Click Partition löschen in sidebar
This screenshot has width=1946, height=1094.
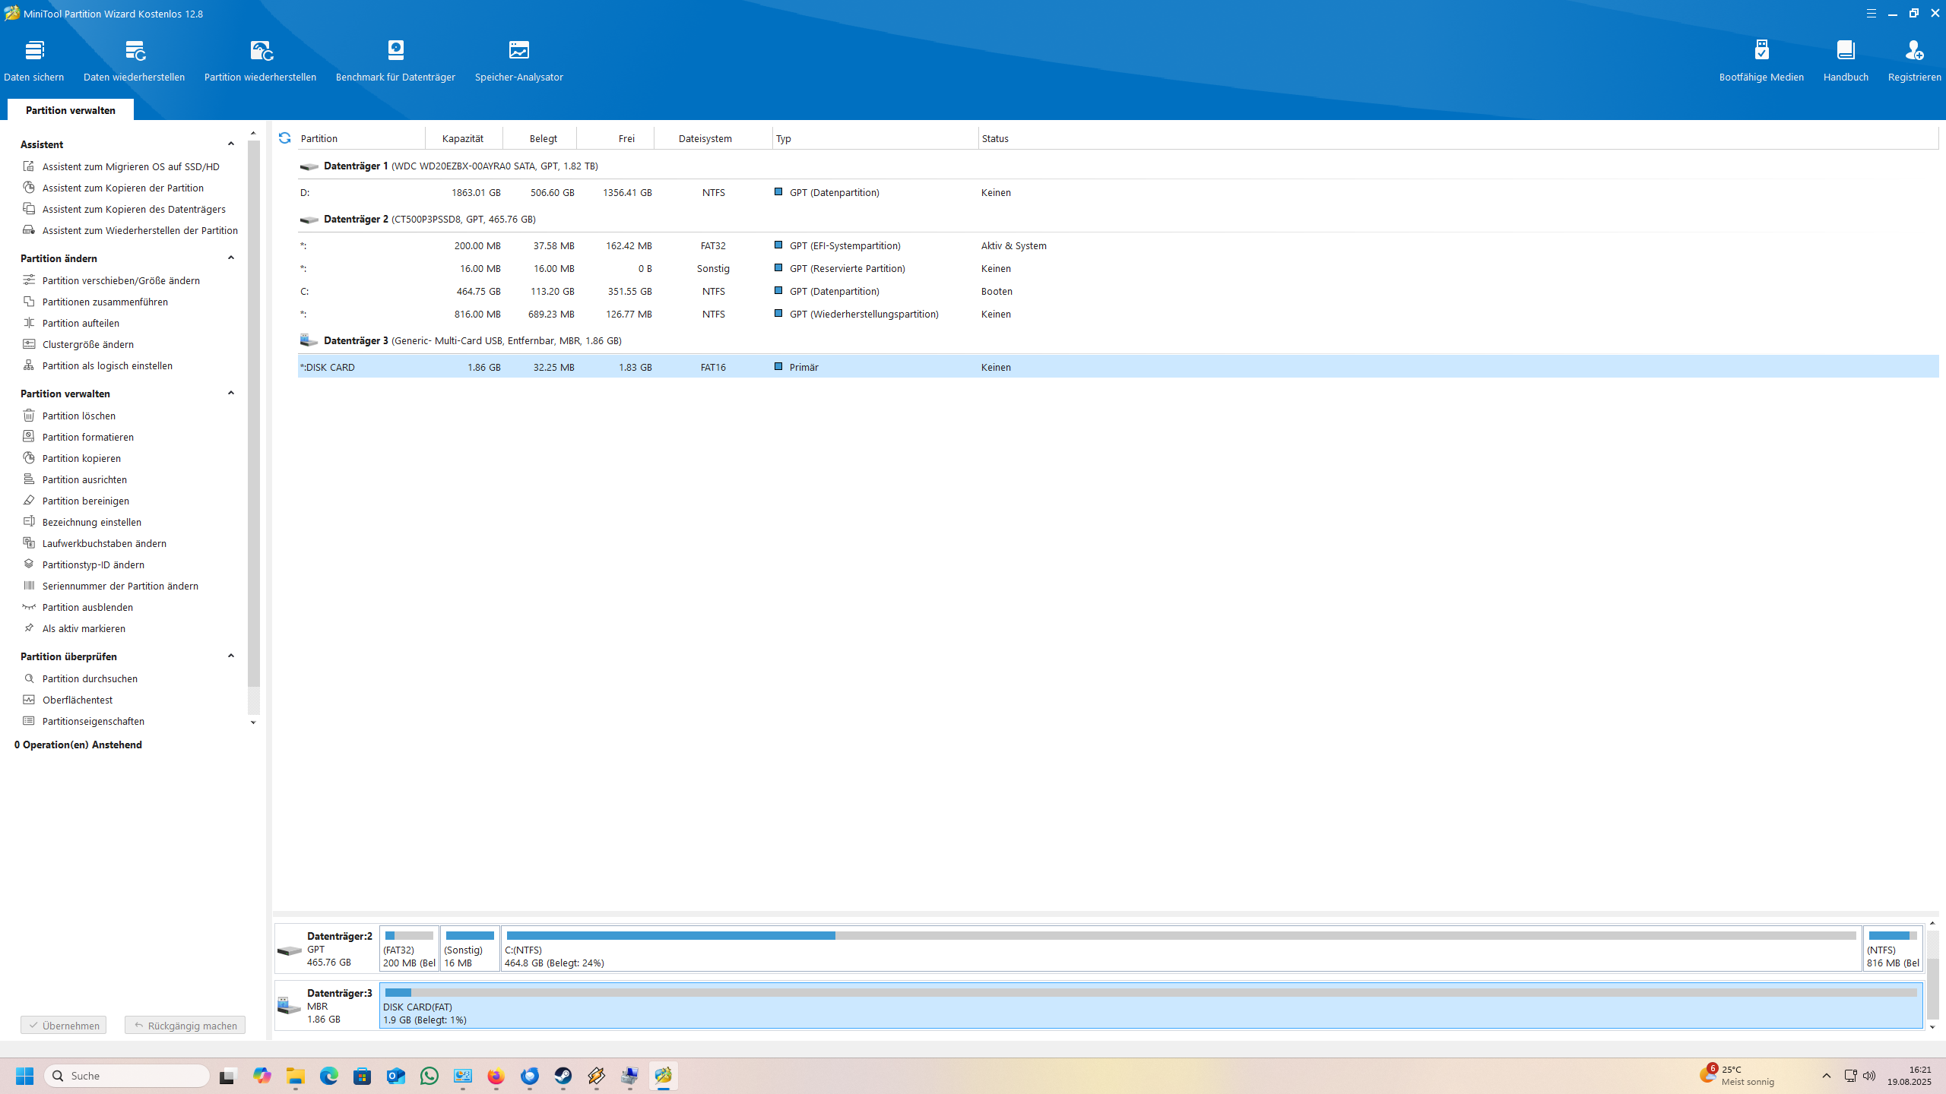79,416
